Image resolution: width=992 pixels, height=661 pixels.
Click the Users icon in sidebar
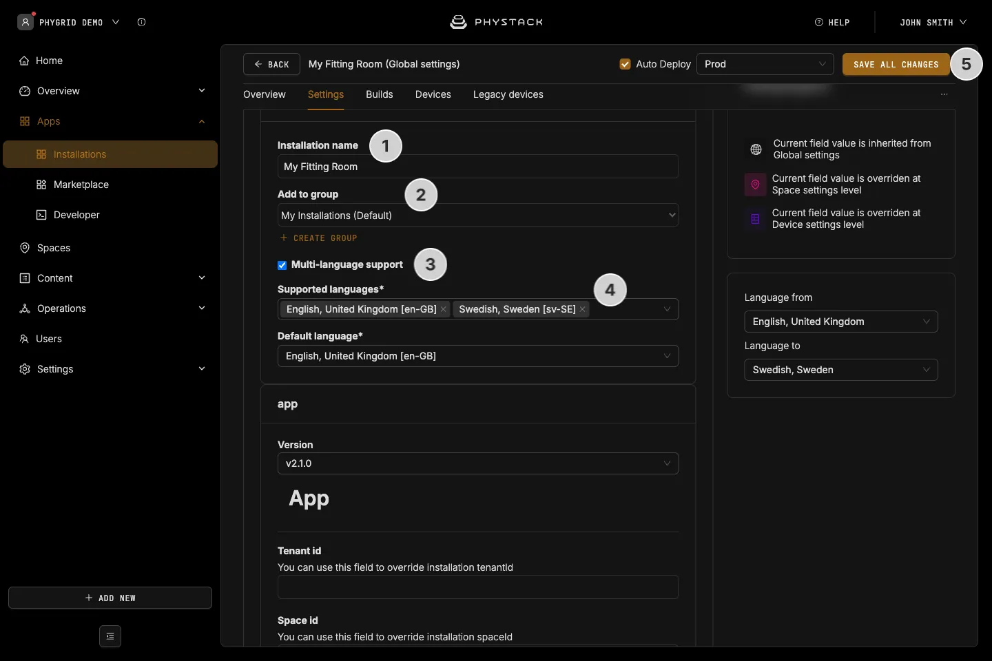tap(24, 339)
